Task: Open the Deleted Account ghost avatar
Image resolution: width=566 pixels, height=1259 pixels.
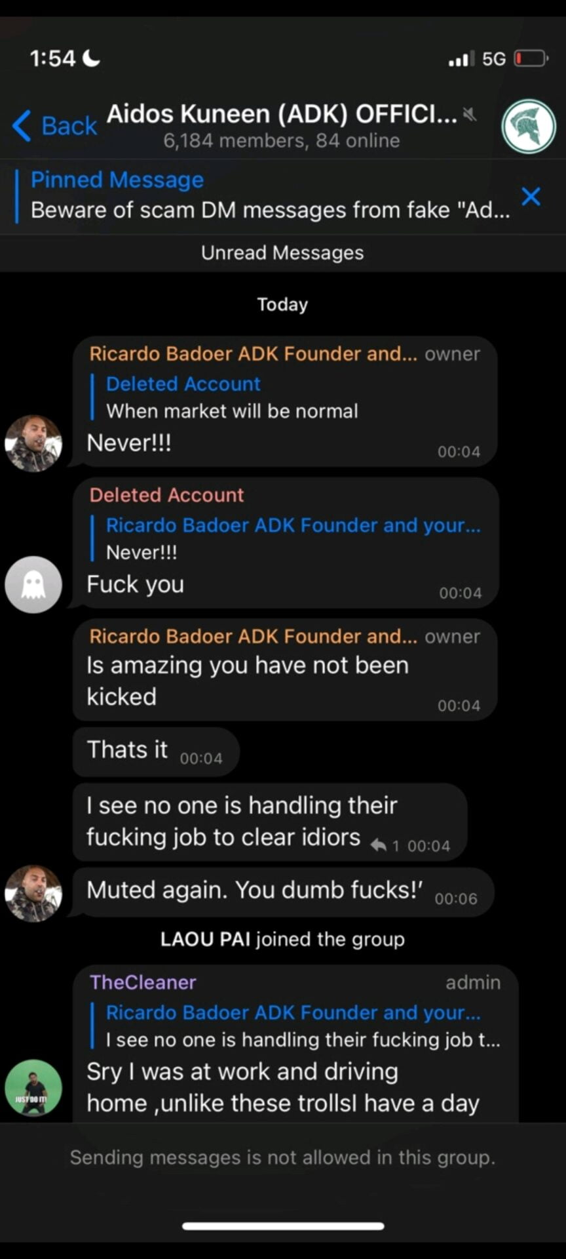Action: point(33,584)
